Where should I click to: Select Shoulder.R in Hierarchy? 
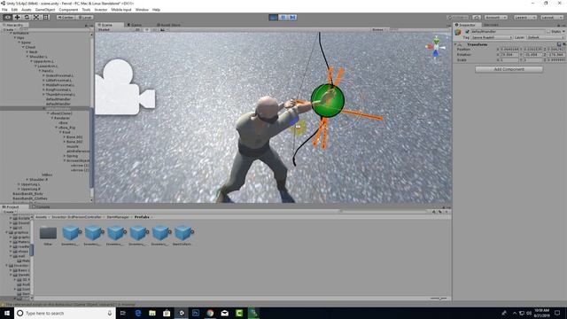pos(38,179)
